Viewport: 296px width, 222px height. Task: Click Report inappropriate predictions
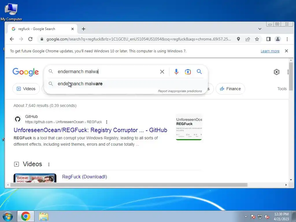[180, 91]
